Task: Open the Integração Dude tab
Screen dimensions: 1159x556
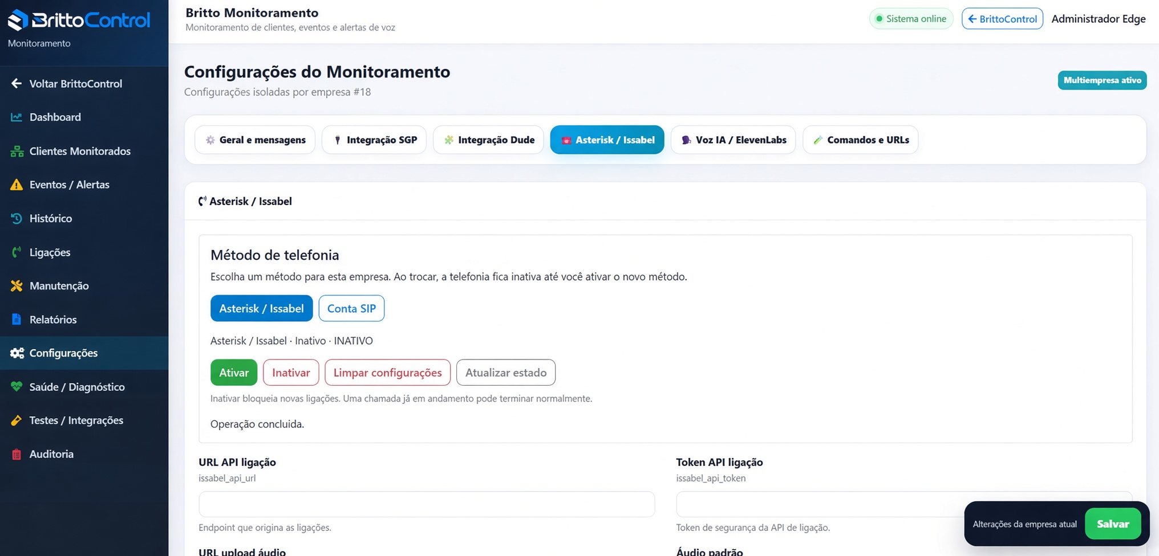Action: (488, 140)
